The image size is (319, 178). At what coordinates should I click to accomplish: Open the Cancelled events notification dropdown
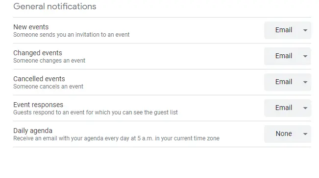(288, 82)
